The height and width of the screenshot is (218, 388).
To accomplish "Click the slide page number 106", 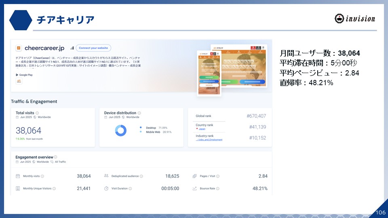I will click(x=380, y=212).
